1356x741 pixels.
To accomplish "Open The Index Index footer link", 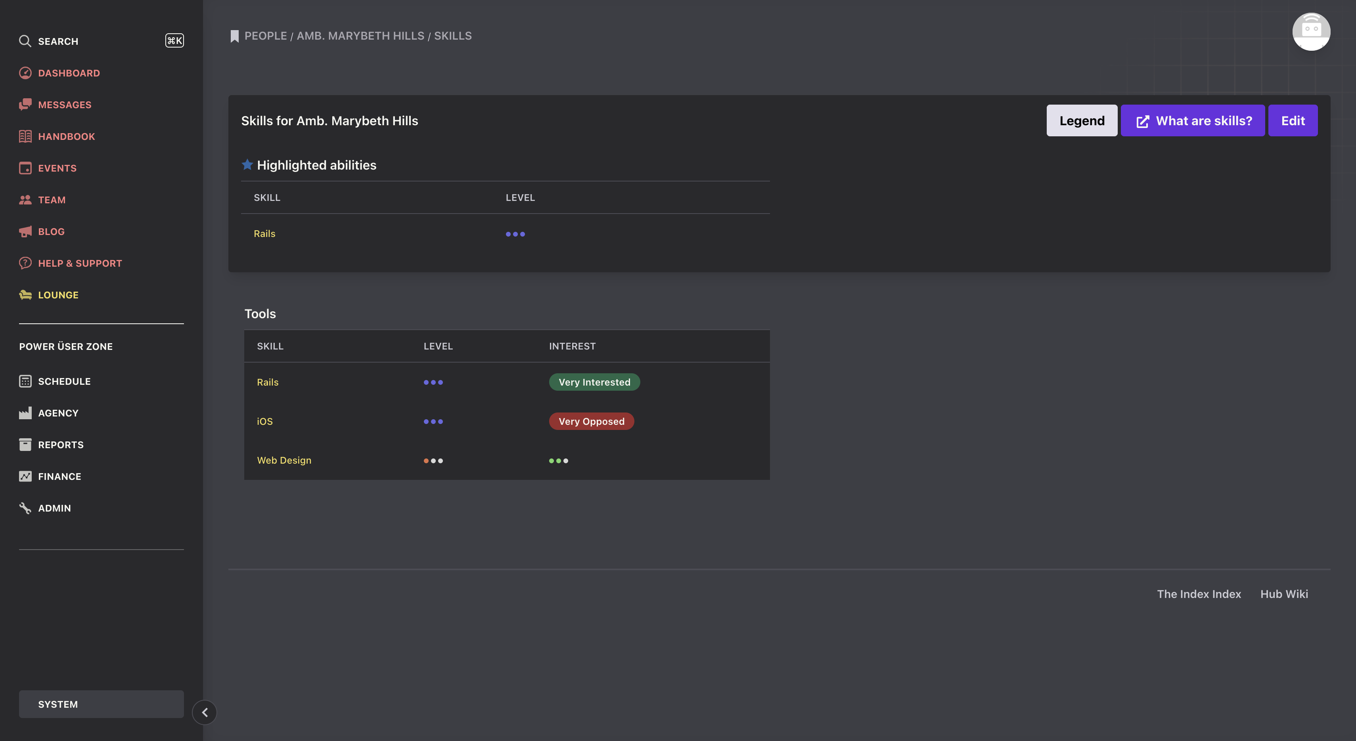I will point(1199,594).
